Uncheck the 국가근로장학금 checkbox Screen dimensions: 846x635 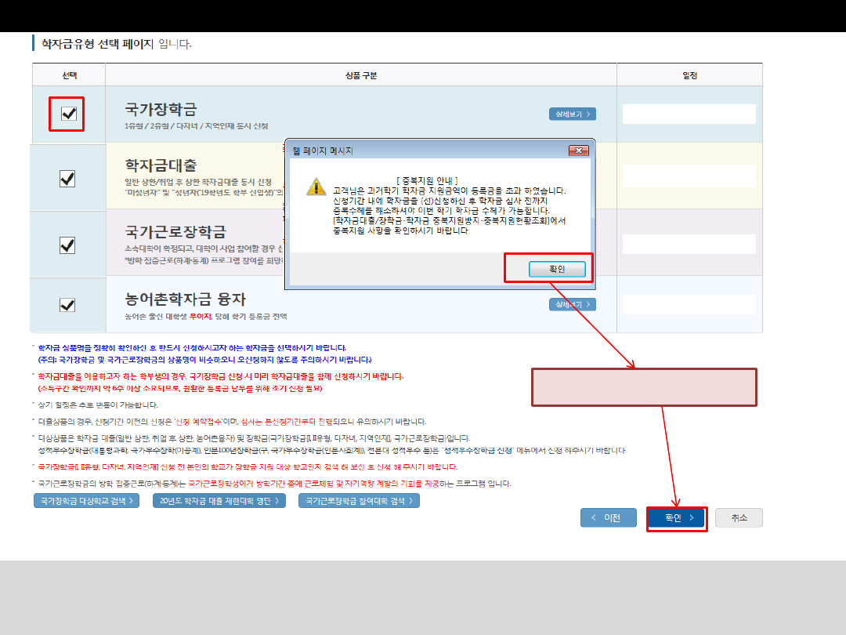pyautogui.click(x=68, y=245)
